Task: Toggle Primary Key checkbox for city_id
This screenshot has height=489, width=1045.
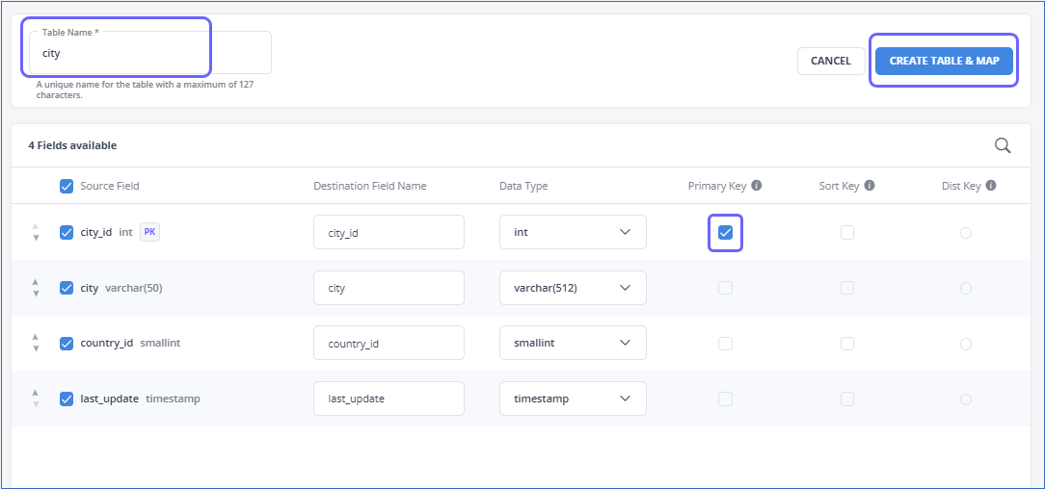Action: tap(725, 232)
